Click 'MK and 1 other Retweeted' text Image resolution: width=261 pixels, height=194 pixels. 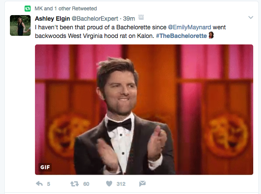coord(66,8)
